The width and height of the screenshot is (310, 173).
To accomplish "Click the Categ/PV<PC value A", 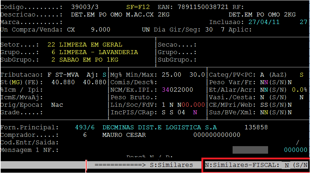I will tap(262, 75).
